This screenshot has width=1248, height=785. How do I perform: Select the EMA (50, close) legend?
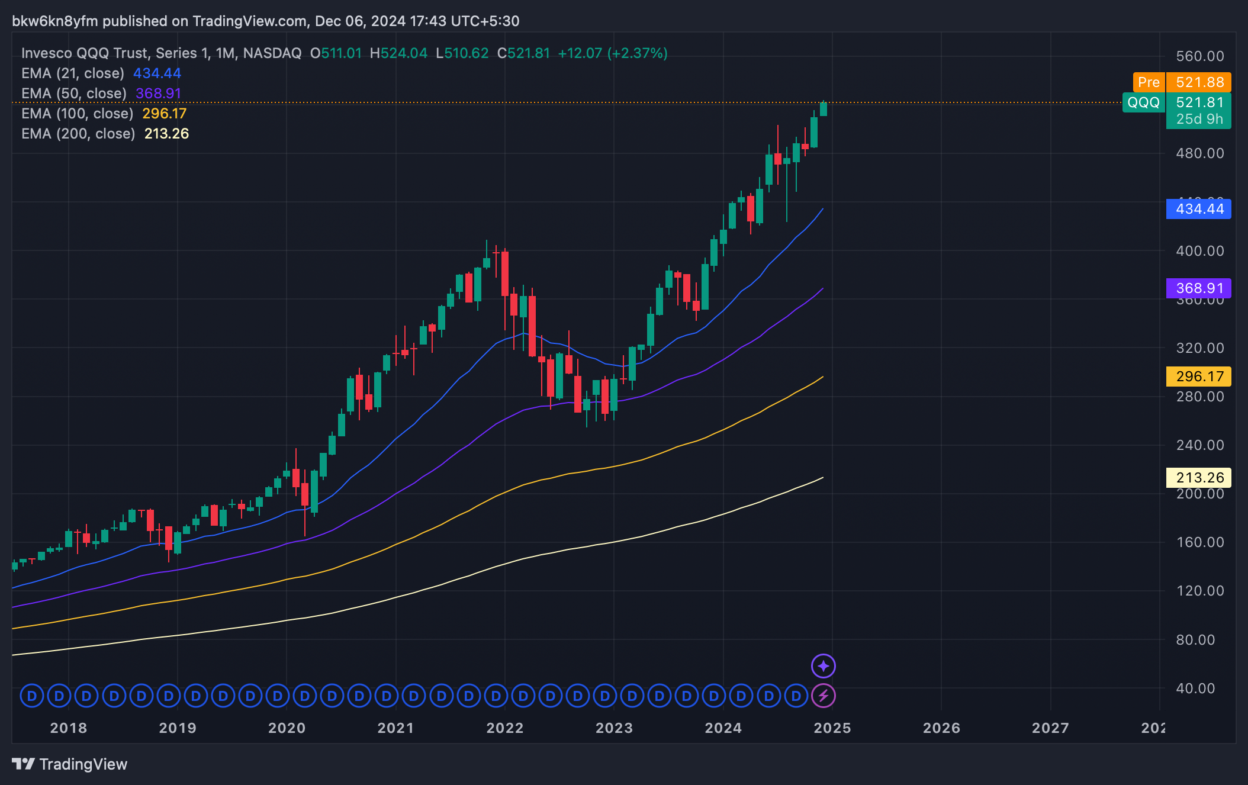(x=74, y=94)
